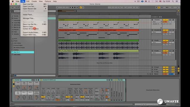Fold the 1 Amber track with its triangle

152,20
